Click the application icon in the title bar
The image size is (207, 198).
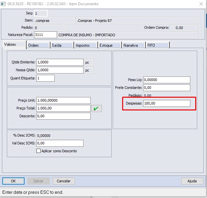tap(3, 4)
